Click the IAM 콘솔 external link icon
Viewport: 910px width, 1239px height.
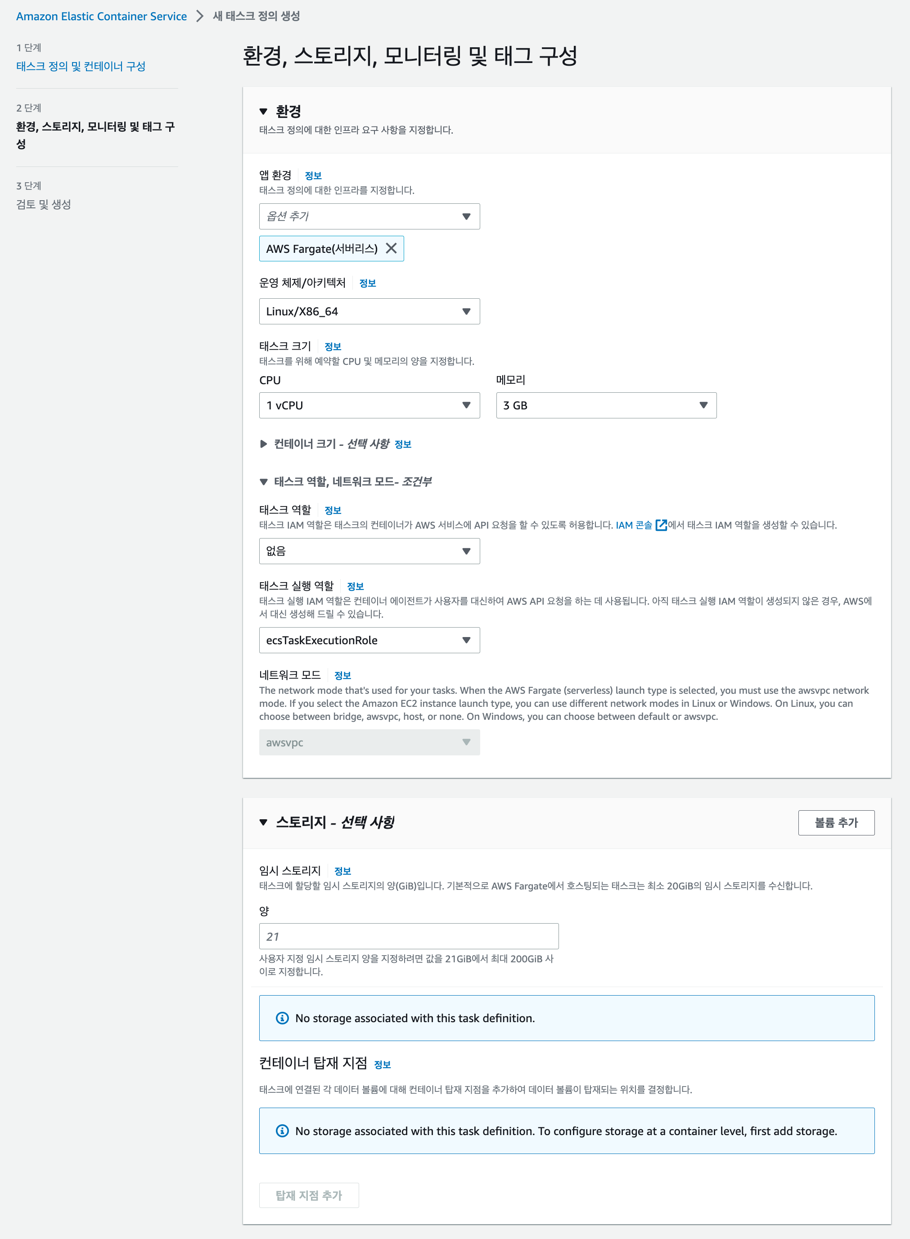pos(661,525)
